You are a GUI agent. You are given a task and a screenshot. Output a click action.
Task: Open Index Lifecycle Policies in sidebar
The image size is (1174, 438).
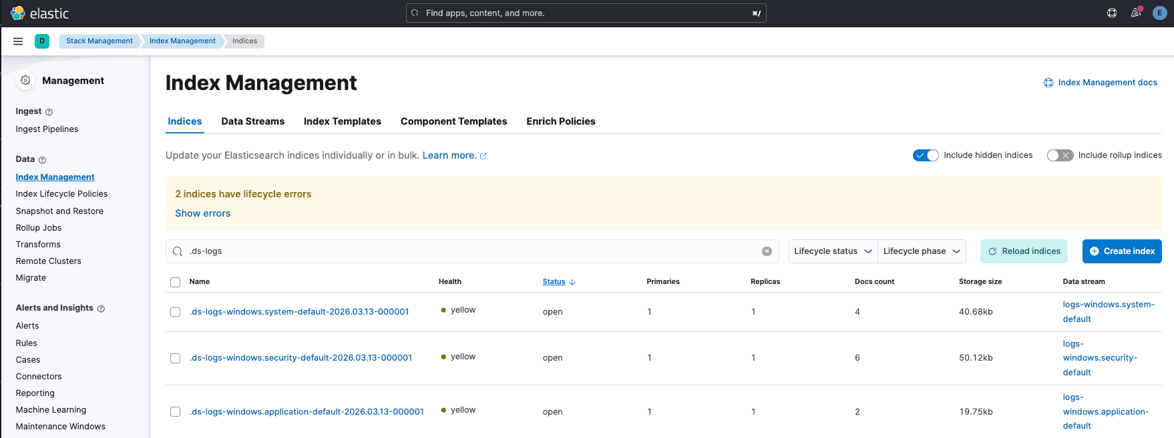pyautogui.click(x=61, y=194)
